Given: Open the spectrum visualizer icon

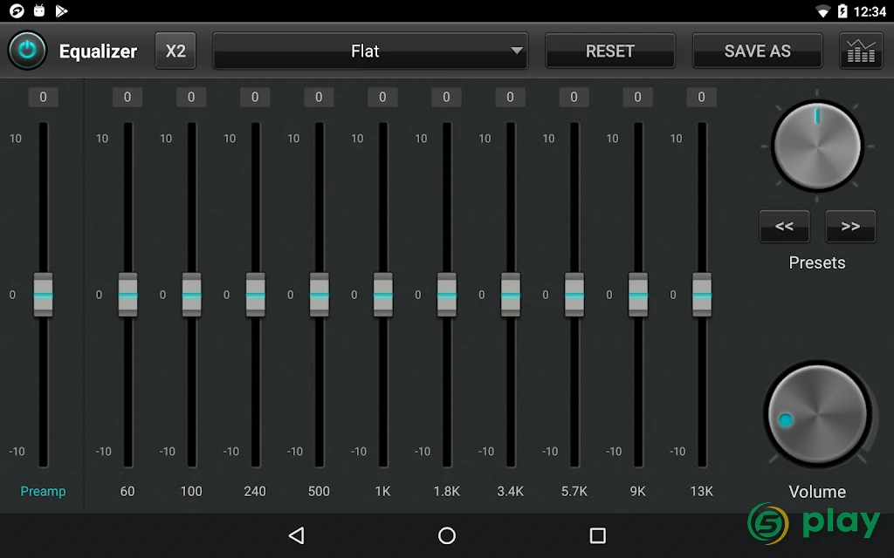Looking at the screenshot, I should [861, 51].
